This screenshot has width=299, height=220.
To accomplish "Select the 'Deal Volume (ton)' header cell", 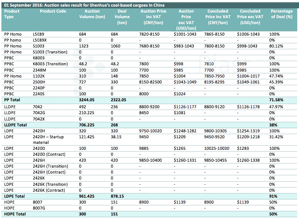I will (x=122, y=17).
